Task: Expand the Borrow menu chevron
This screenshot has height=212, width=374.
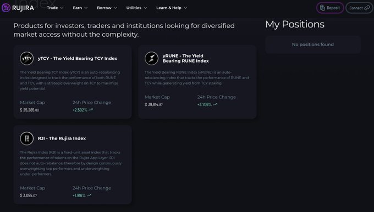Action: pyautogui.click(x=115, y=8)
